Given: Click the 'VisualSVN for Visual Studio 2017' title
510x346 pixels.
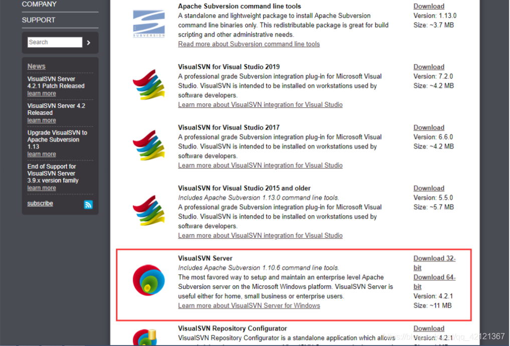Looking at the screenshot, I should pyautogui.click(x=229, y=128).
